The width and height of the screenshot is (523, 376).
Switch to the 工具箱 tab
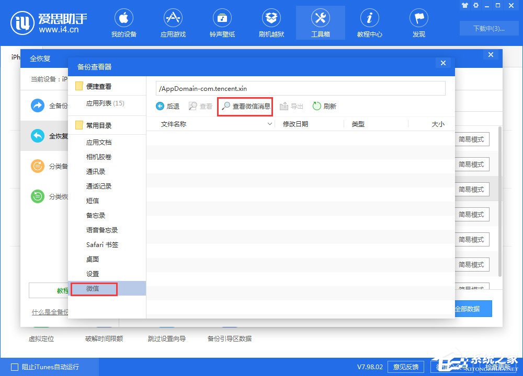pos(320,22)
